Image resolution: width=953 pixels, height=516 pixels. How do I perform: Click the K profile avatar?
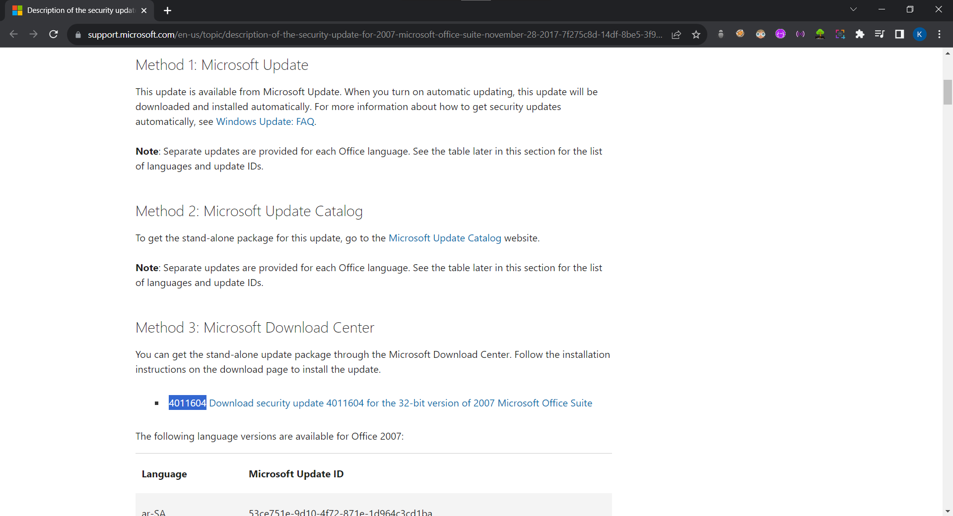tap(919, 34)
